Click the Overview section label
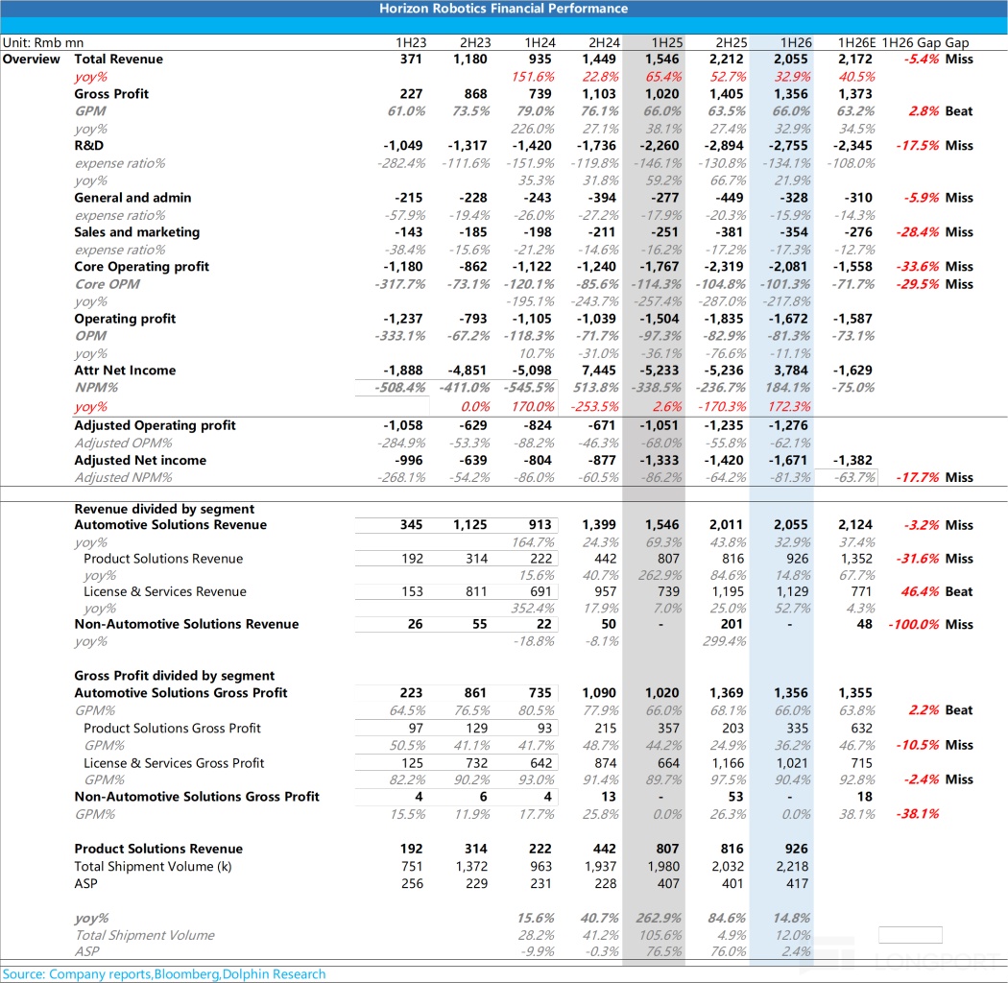Screen dimensions: 1008x983 pyautogui.click(x=32, y=60)
